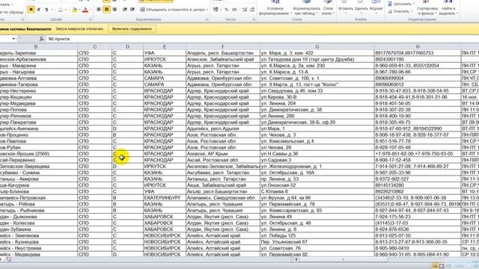The image size is (479, 269).
Task: Increase indent in alignment group
Action: point(132,10)
